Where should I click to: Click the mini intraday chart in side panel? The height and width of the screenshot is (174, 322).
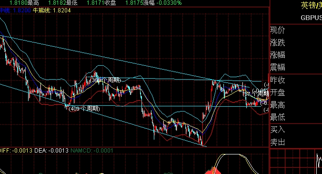[x=296, y=162]
